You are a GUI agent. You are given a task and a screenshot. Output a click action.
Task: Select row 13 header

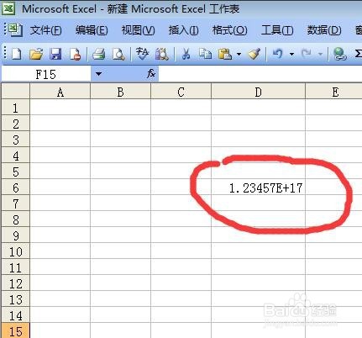(15, 299)
